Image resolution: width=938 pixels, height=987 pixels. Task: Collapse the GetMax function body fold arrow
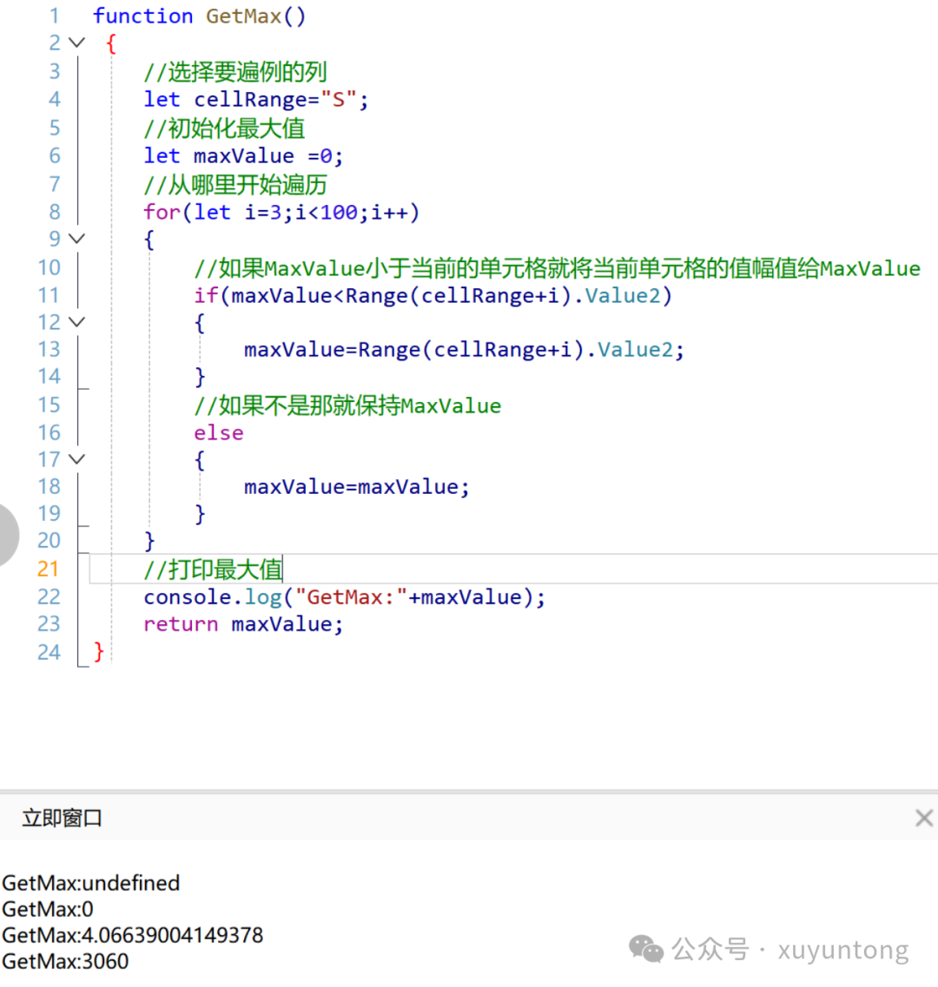coord(76,43)
